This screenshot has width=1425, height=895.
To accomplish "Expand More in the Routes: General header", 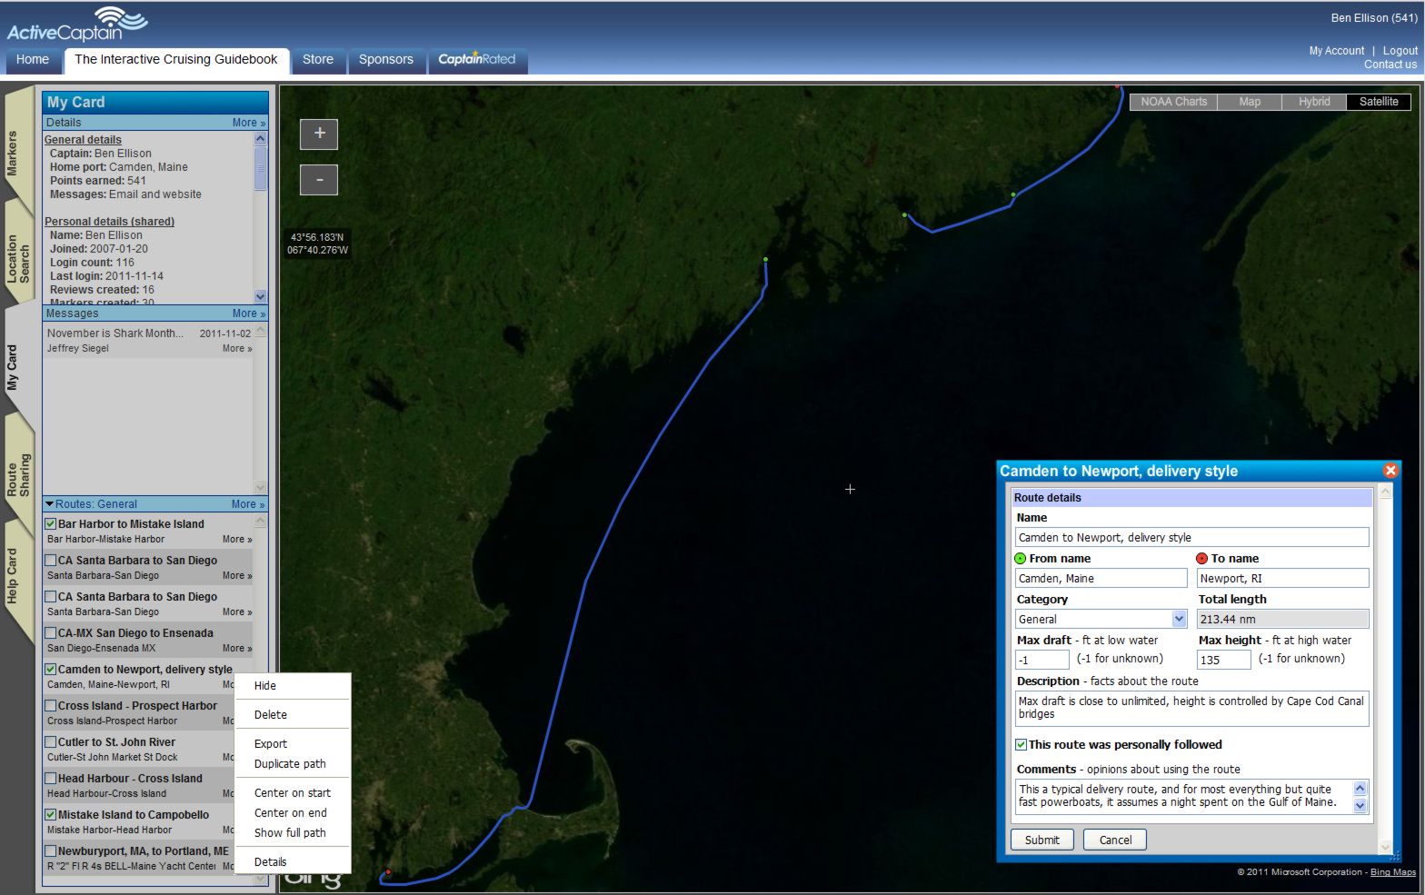I will (247, 504).
